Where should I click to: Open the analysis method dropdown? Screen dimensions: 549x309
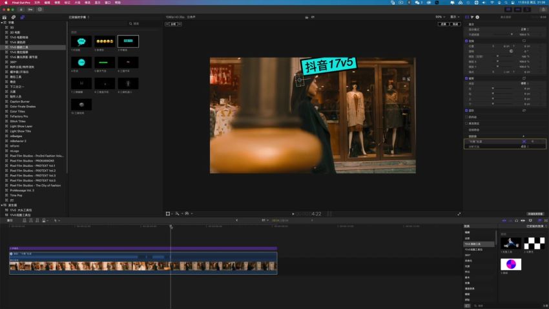(x=524, y=147)
